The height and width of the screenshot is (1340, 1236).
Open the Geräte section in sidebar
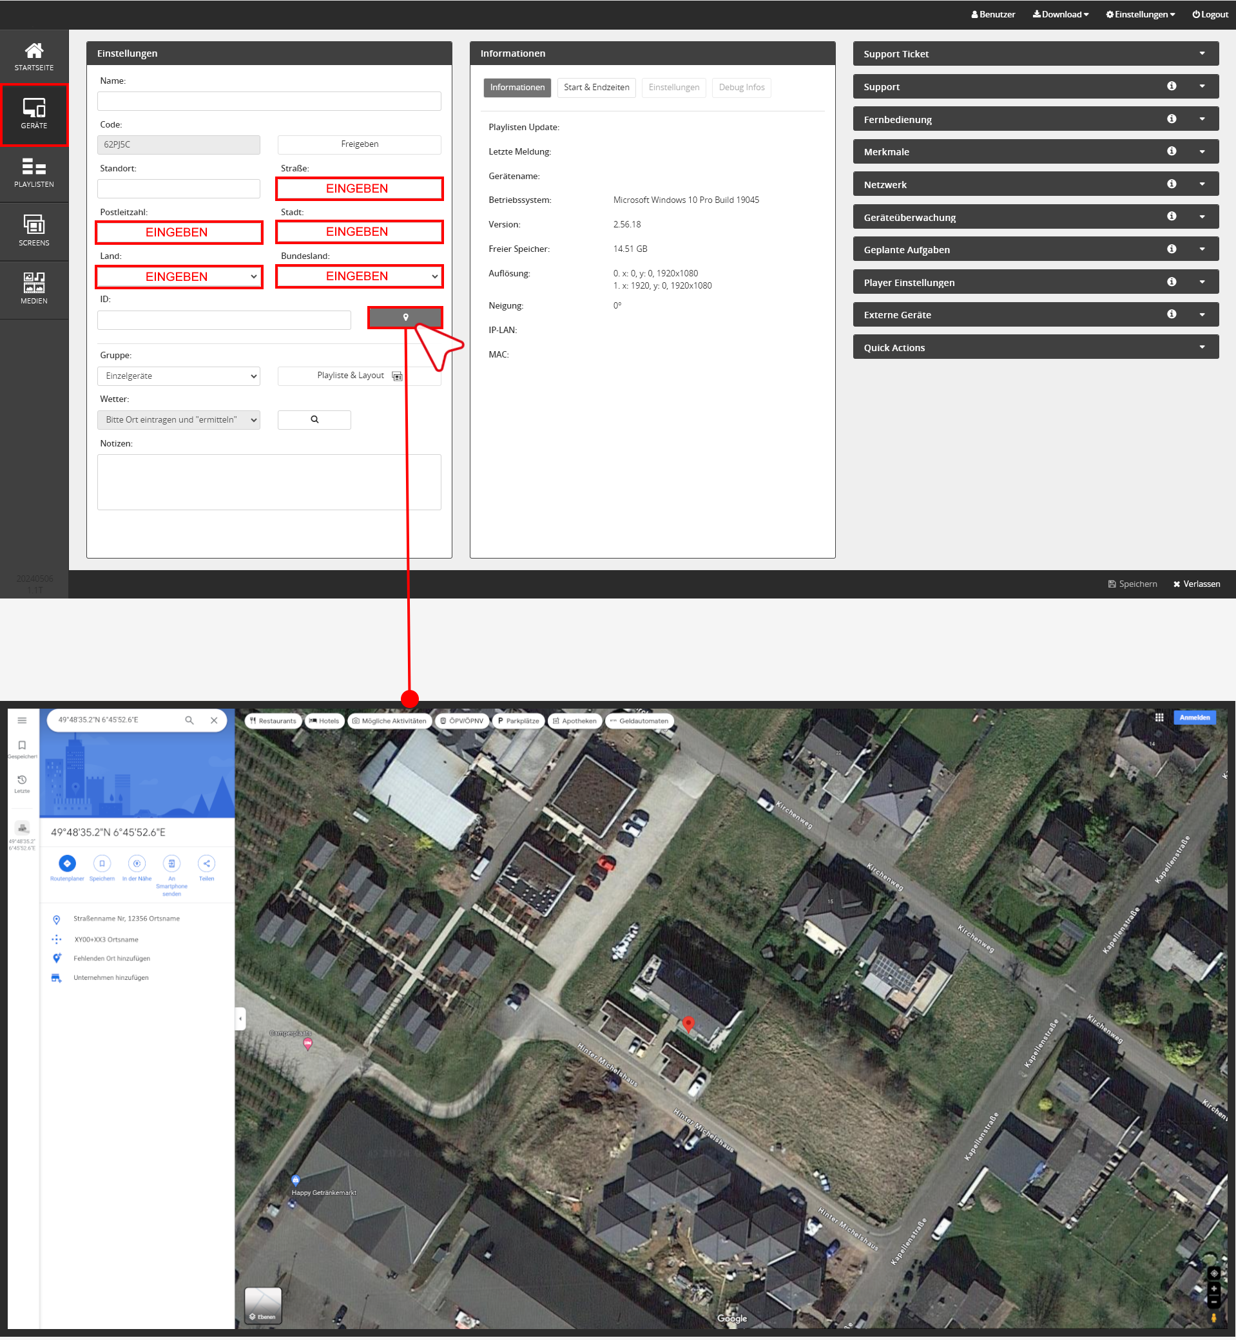tap(34, 114)
